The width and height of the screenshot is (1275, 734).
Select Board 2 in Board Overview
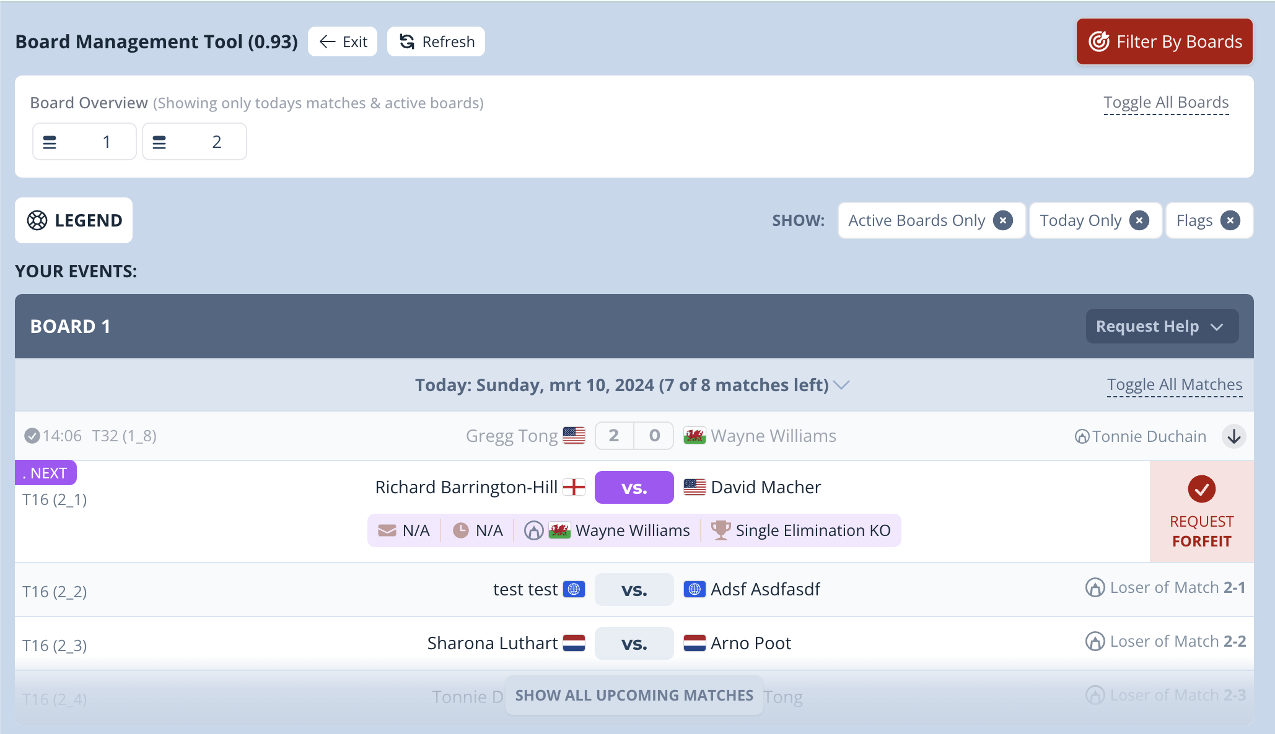click(194, 141)
